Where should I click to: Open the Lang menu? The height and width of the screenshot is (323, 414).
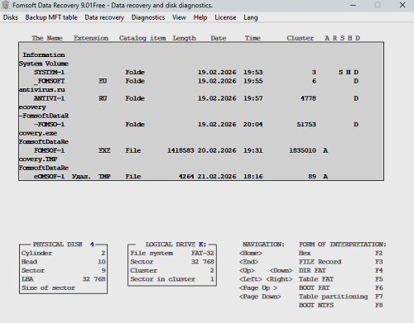(251, 17)
